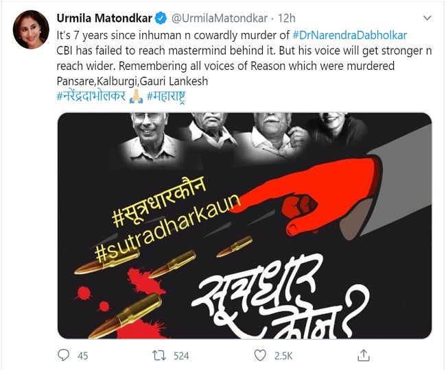Click the 524 retweets count

click(x=181, y=356)
